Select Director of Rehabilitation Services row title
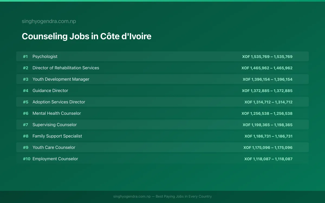This screenshot has height=203, width=325. click(x=66, y=68)
